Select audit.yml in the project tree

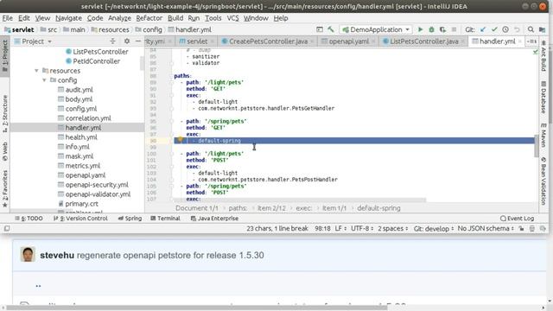(x=79, y=90)
